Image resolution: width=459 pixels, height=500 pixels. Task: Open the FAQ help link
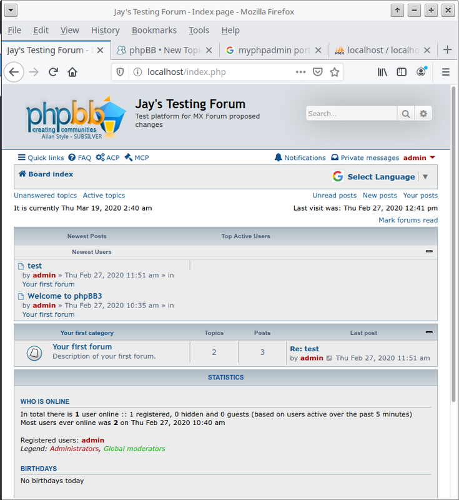pos(80,157)
